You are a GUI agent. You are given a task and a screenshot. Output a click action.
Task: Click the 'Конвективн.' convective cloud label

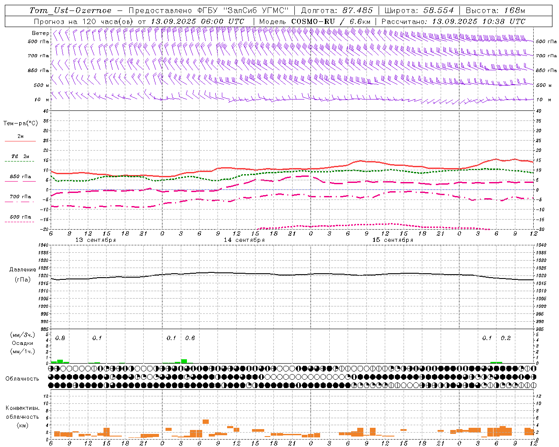click(22, 408)
